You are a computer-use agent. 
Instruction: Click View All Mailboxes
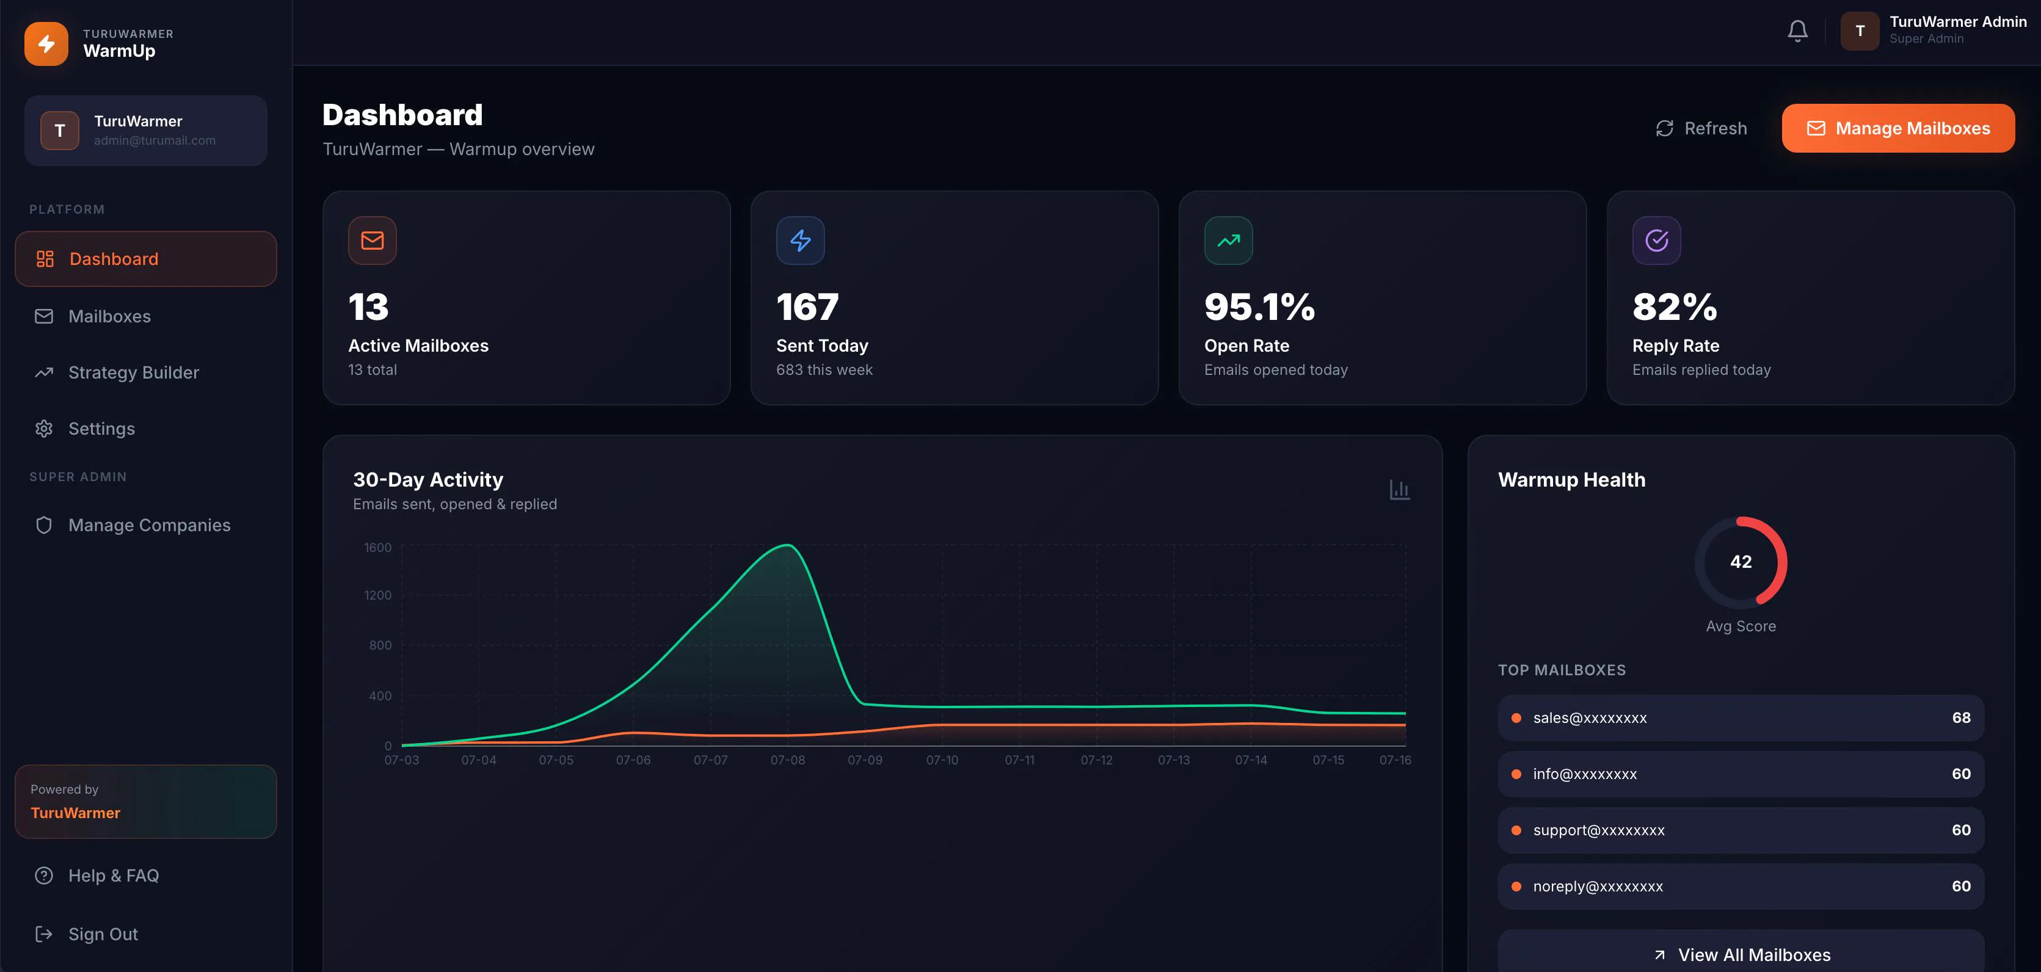(x=1741, y=953)
